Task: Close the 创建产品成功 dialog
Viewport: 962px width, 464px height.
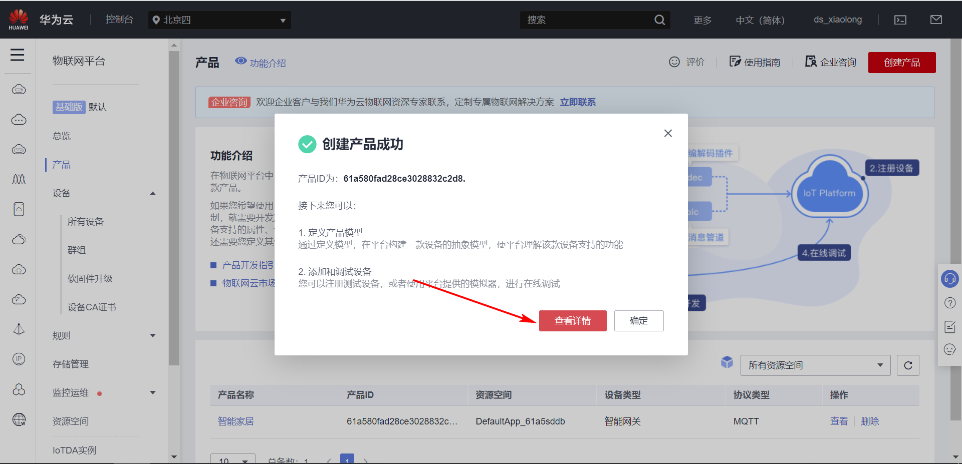Action: pyautogui.click(x=668, y=133)
